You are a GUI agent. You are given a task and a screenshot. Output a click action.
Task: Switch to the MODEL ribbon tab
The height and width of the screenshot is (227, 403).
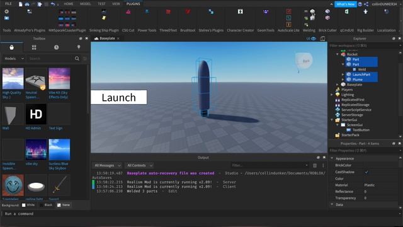86,4
